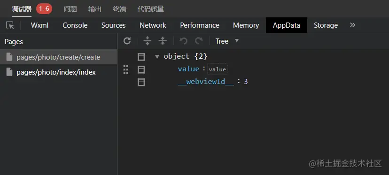Expand all fields icon in toolbar
This screenshot has height=175, width=389.
pyautogui.click(x=148, y=41)
